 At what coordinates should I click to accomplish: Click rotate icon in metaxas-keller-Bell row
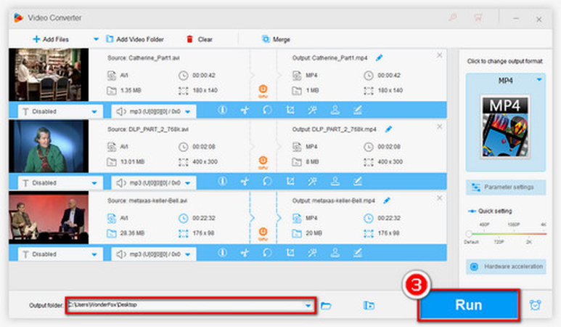point(267,253)
